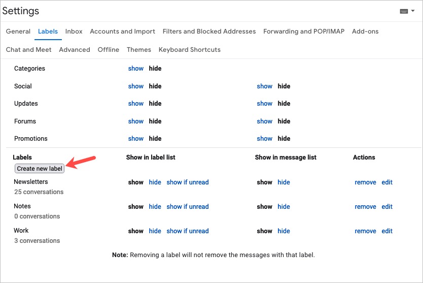Show Social in the label list
The width and height of the screenshot is (423, 283).
[136, 86]
